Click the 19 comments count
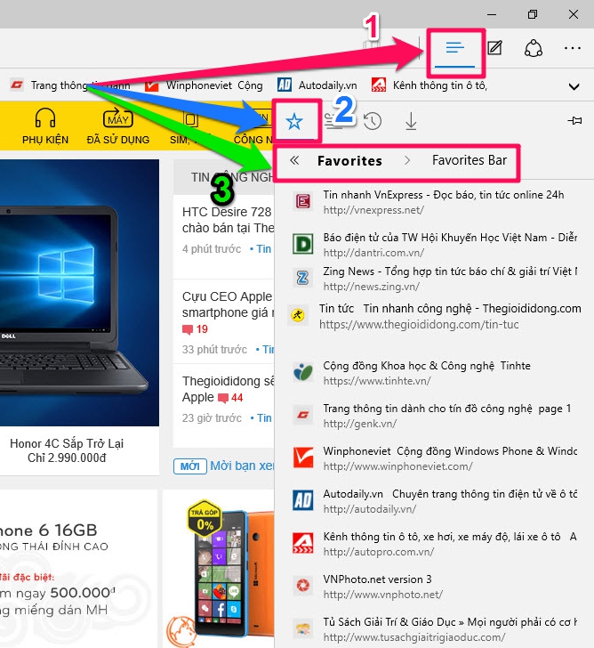This screenshot has height=648, width=594. 196,329
